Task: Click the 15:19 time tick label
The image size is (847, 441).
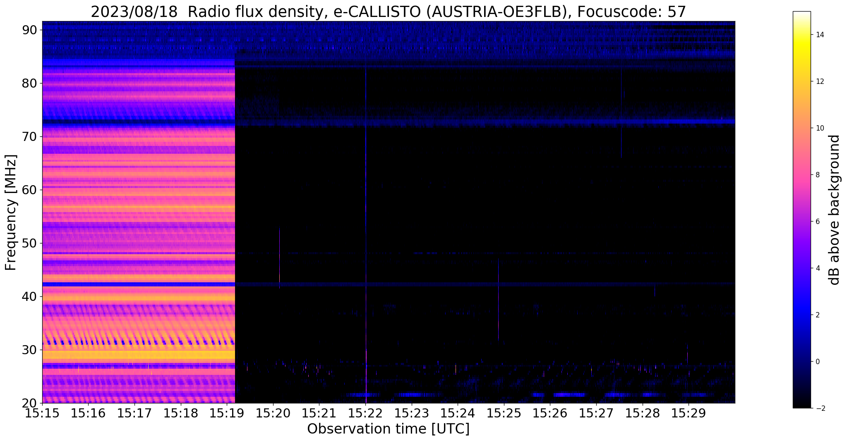Action: [227, 413]
